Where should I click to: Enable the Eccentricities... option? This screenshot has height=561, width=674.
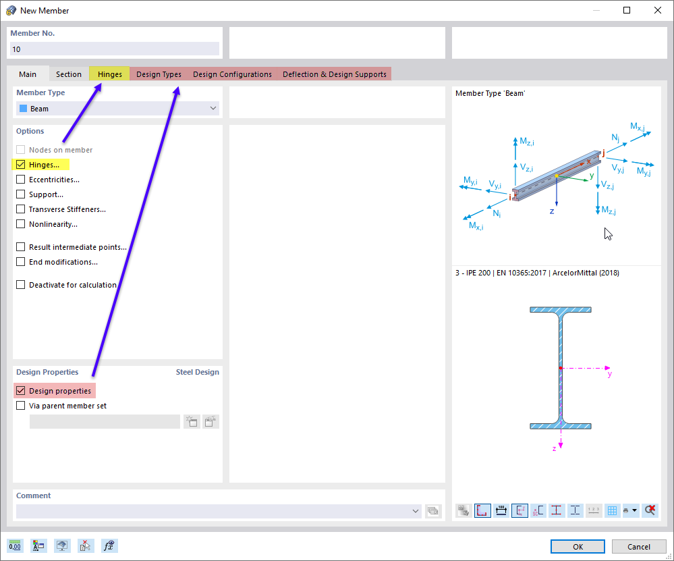[21, 180]
